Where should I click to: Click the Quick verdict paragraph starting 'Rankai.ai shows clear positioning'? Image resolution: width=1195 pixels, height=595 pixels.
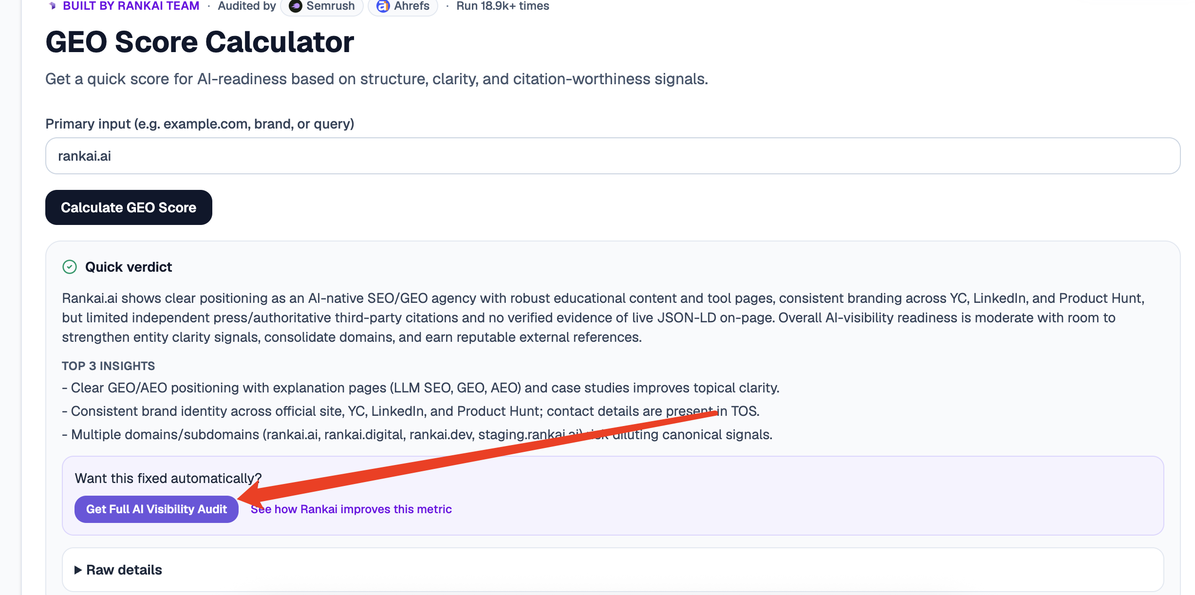[603, 317]
